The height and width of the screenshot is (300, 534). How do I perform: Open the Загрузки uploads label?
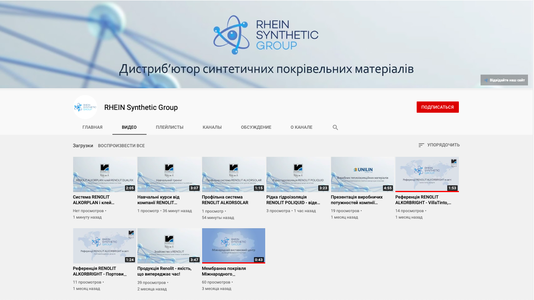83,146
